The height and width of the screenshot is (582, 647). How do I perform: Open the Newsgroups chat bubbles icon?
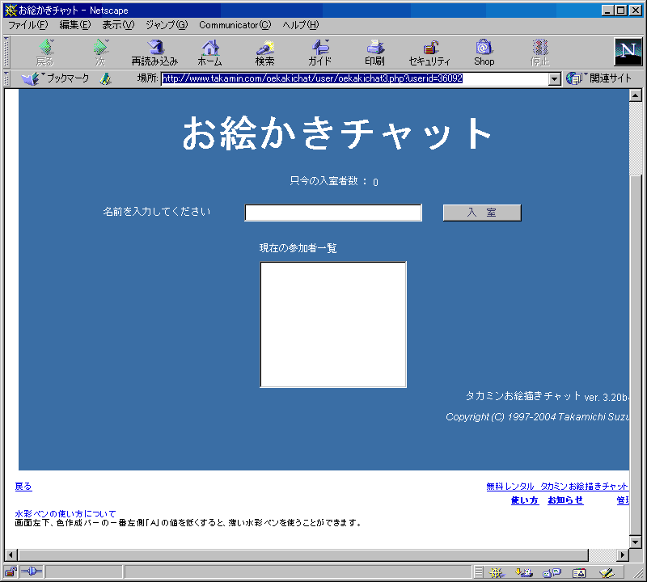[552, 572]
